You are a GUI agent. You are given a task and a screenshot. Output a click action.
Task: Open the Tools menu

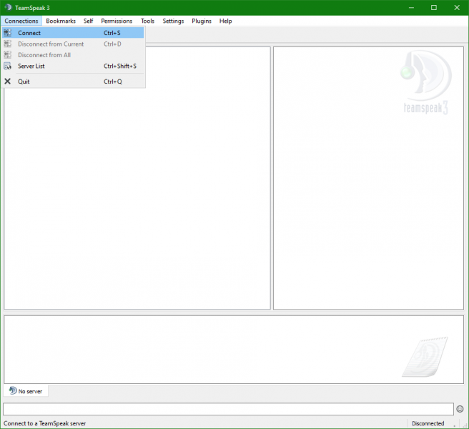pos(147,21)
